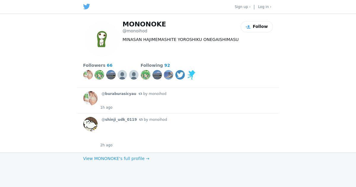
Task: Open shinji_udk_0119's cartoon avatar image
Action: (x=90, y=124)
